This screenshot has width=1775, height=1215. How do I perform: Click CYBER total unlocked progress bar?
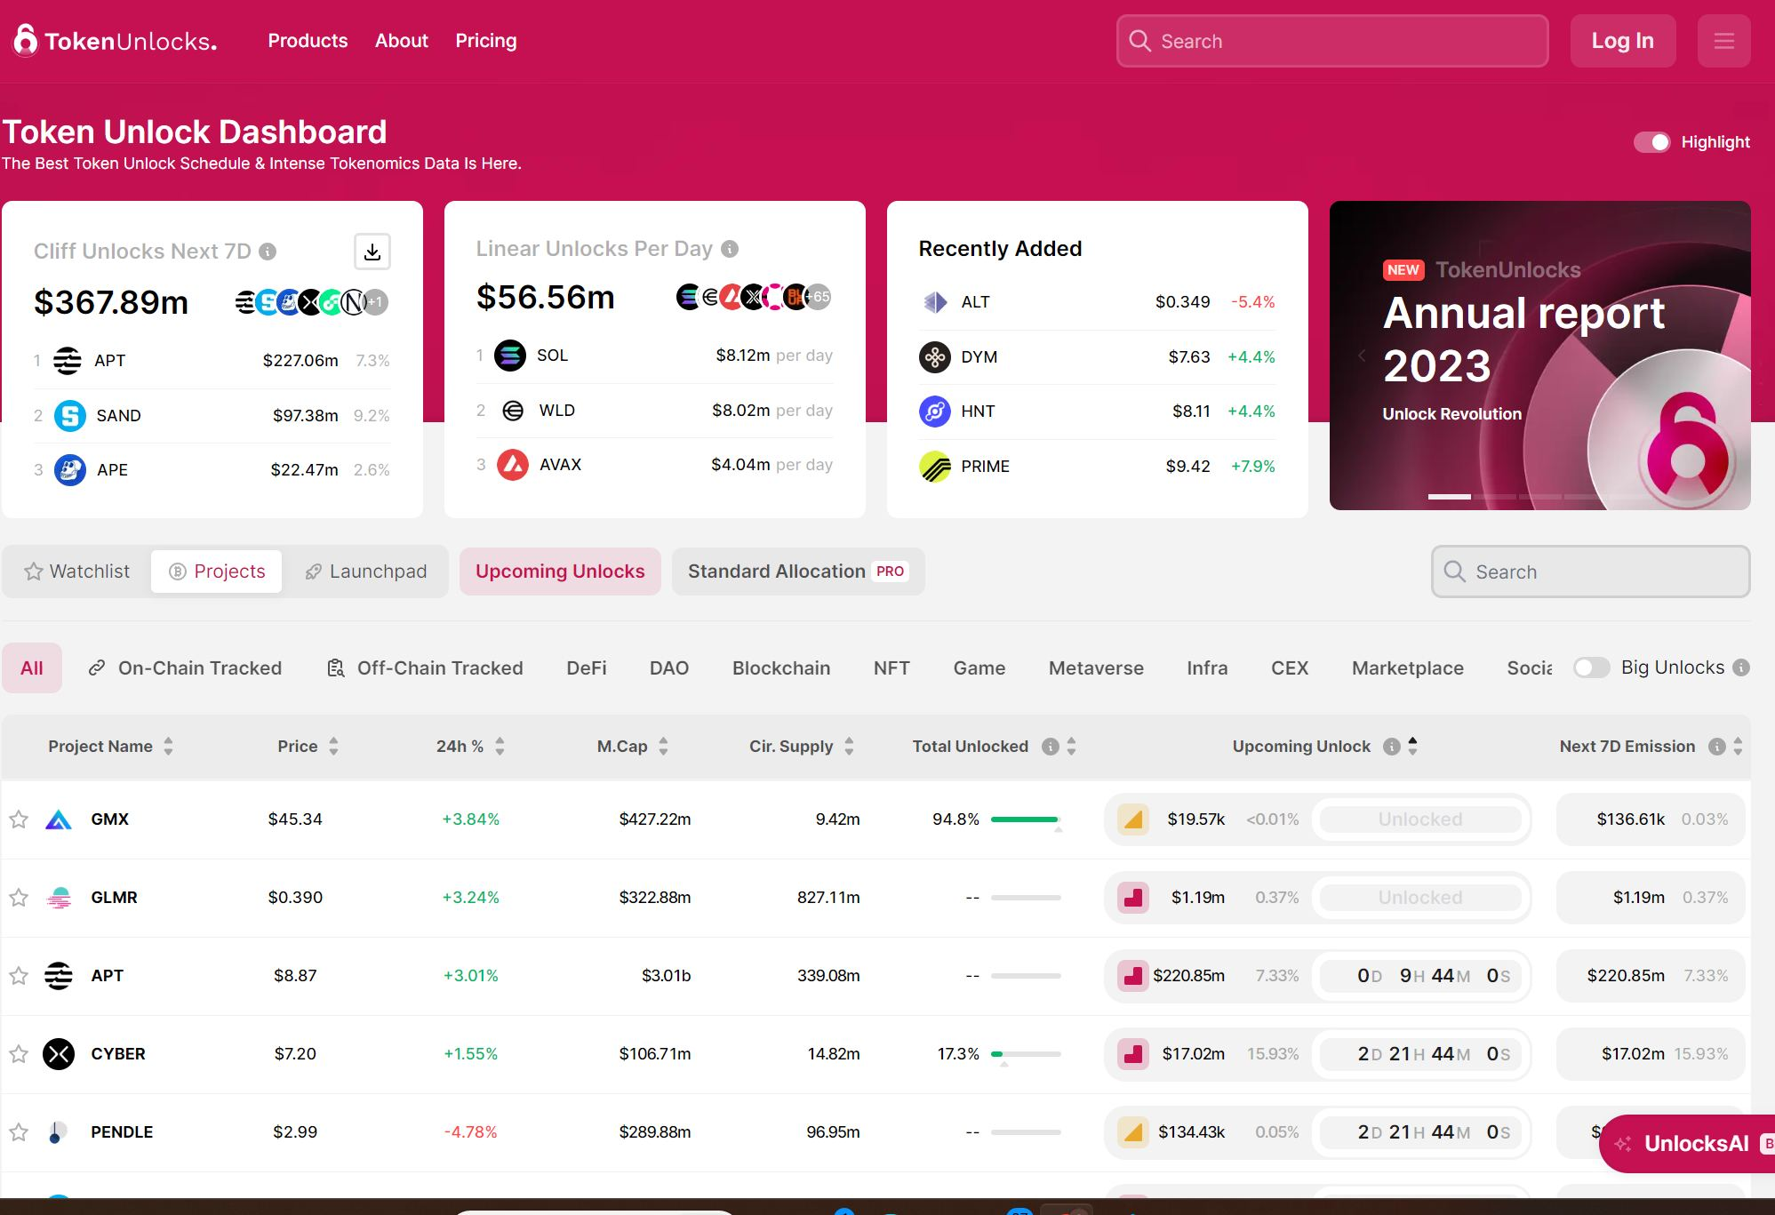point(1026,1054)
